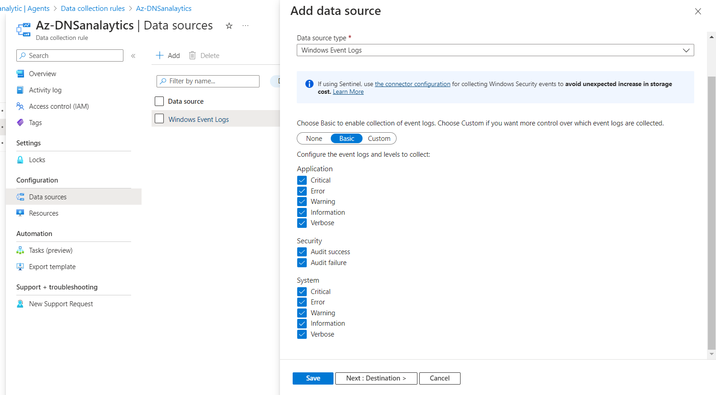This screenshot has height=395, width=716.
Task: Check the Data source header checkbox
Action: coord(159,101)
